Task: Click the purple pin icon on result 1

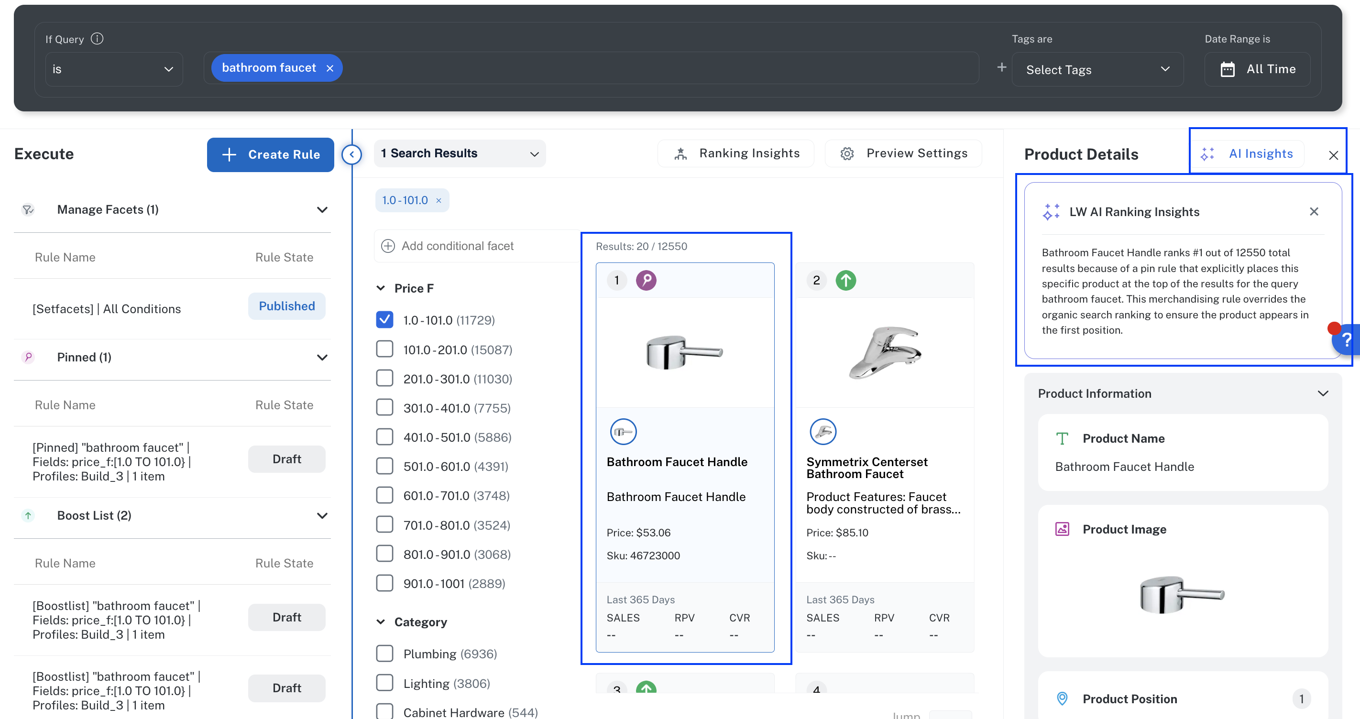Action: pyautogui.click(x=646, y=280)
